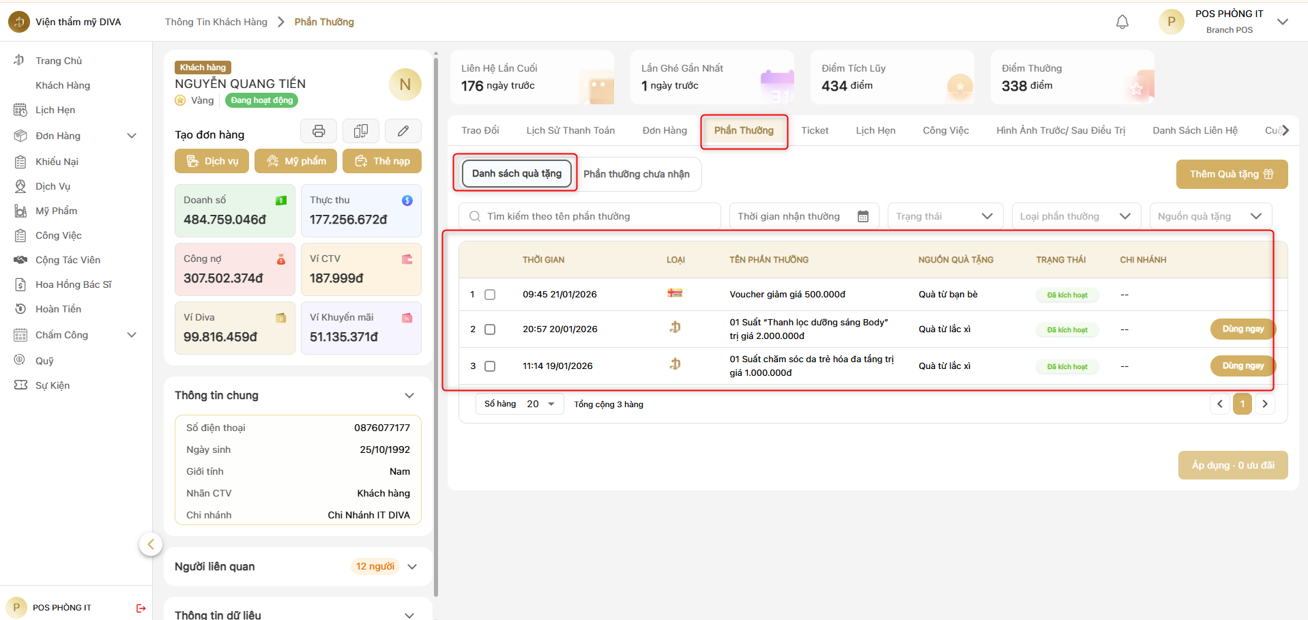
Task: Click the customer panel vertical scrollbar
Action: tap(436, 327)
